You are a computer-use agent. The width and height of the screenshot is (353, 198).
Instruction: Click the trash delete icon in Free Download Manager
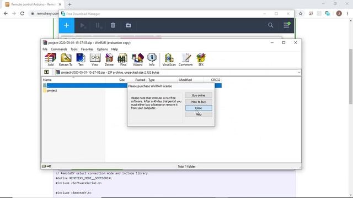pos(113,25)
